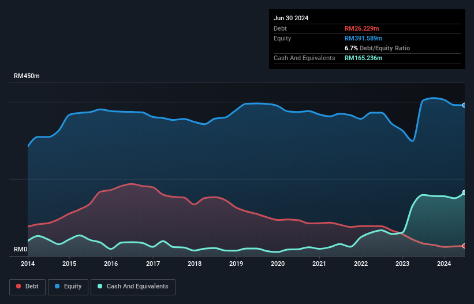
Task: Select the 2020 x-axis year label
Action: (278, 264)
